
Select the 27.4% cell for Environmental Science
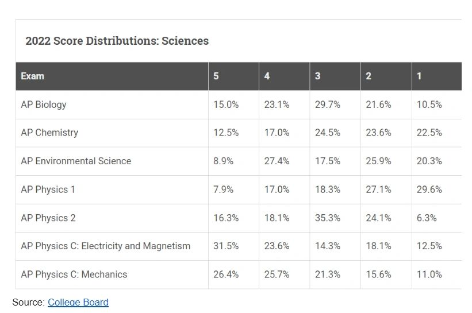point(277,161)
